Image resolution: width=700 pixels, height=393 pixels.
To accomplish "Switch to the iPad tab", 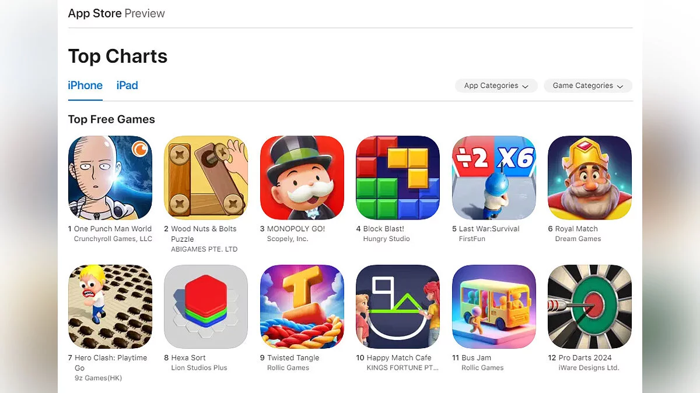I will tap(127, 86).
